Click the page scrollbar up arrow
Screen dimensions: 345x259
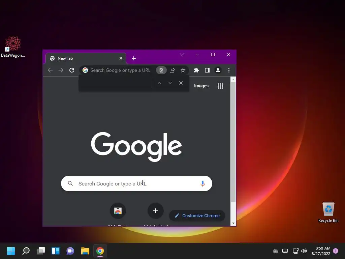point(233,80)
